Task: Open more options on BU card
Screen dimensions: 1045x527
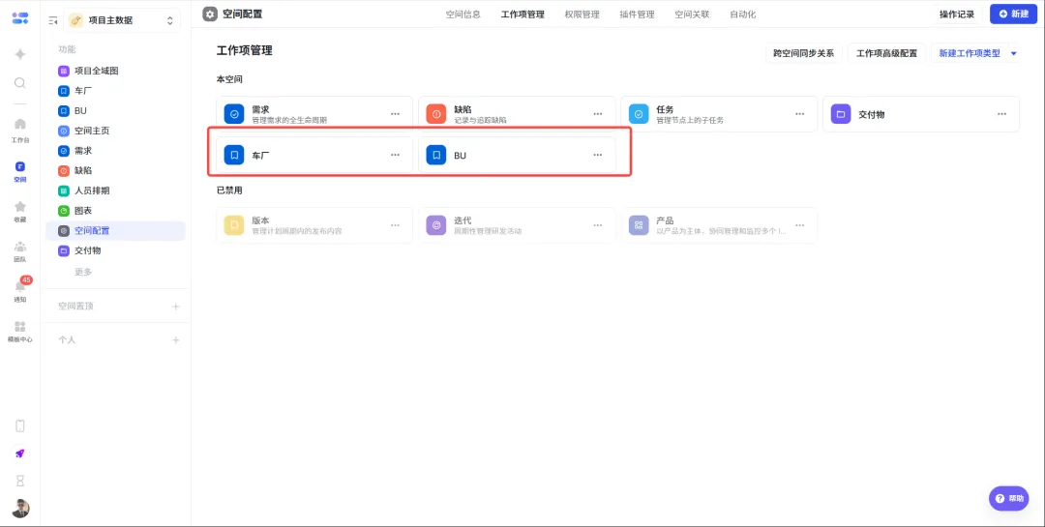Action: (x=598, y=156)
